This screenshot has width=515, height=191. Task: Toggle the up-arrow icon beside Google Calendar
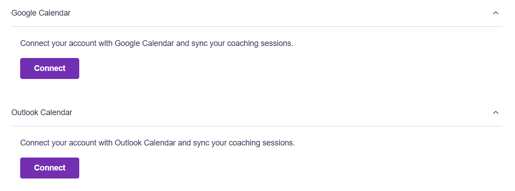(x=495, y=13)
